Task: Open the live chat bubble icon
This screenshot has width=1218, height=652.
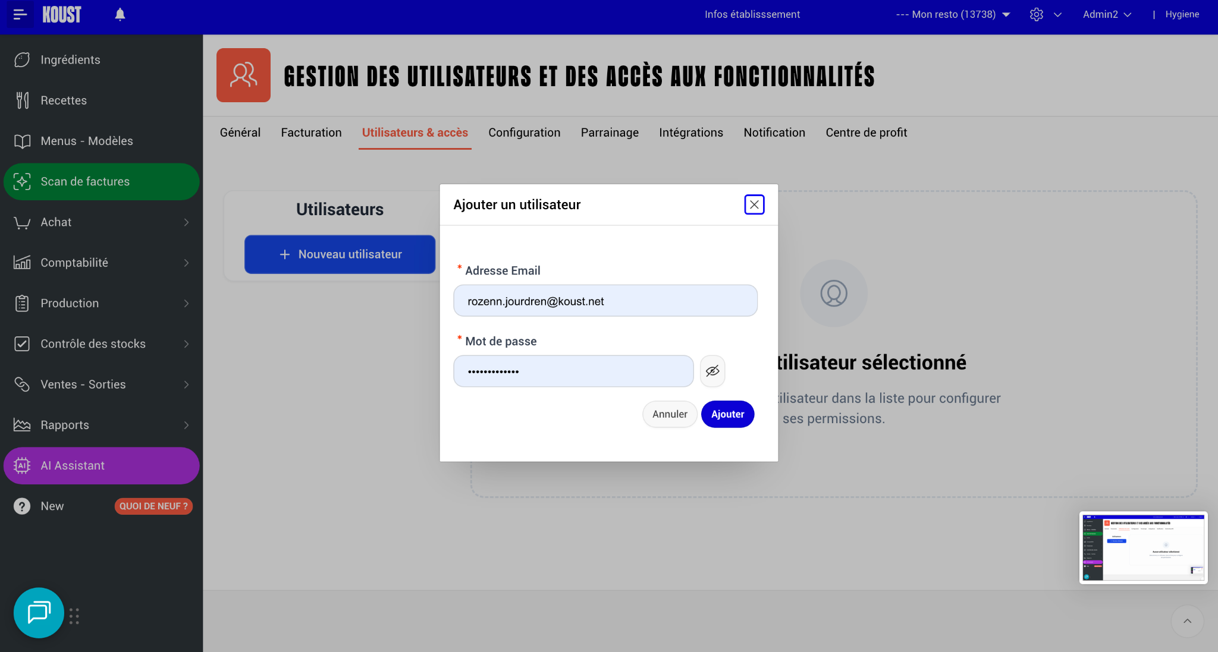Action: (39, 612)
